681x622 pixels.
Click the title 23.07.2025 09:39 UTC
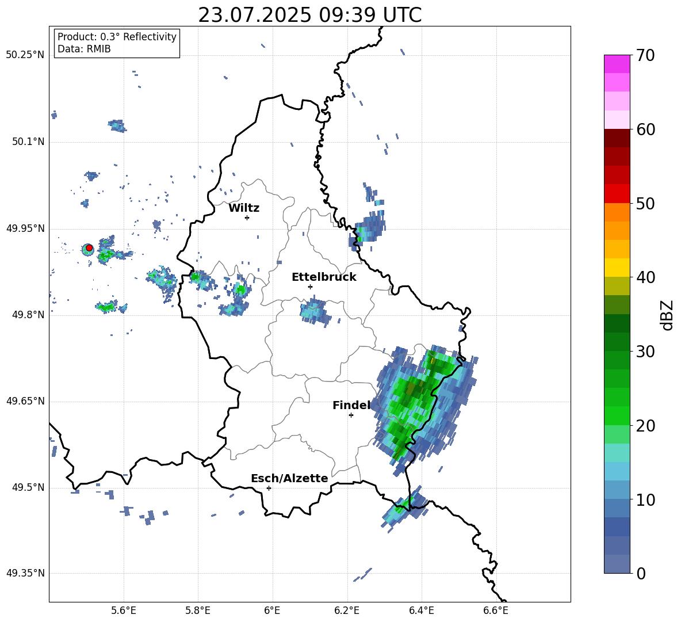pyautogui.click(x=310, y=15)
